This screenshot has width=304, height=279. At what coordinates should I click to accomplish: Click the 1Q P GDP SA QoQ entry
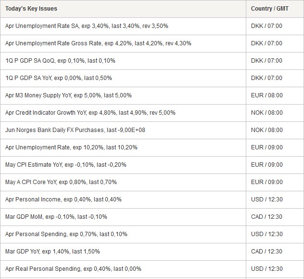60,61
